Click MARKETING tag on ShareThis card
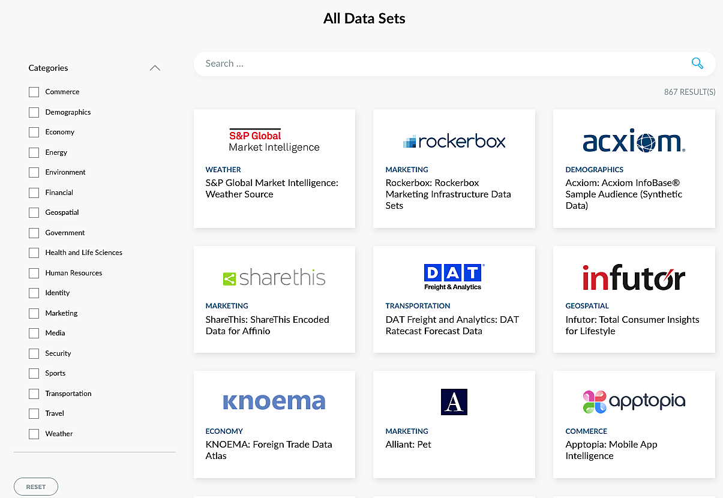The image size is (723, 498). coord(227,306)
